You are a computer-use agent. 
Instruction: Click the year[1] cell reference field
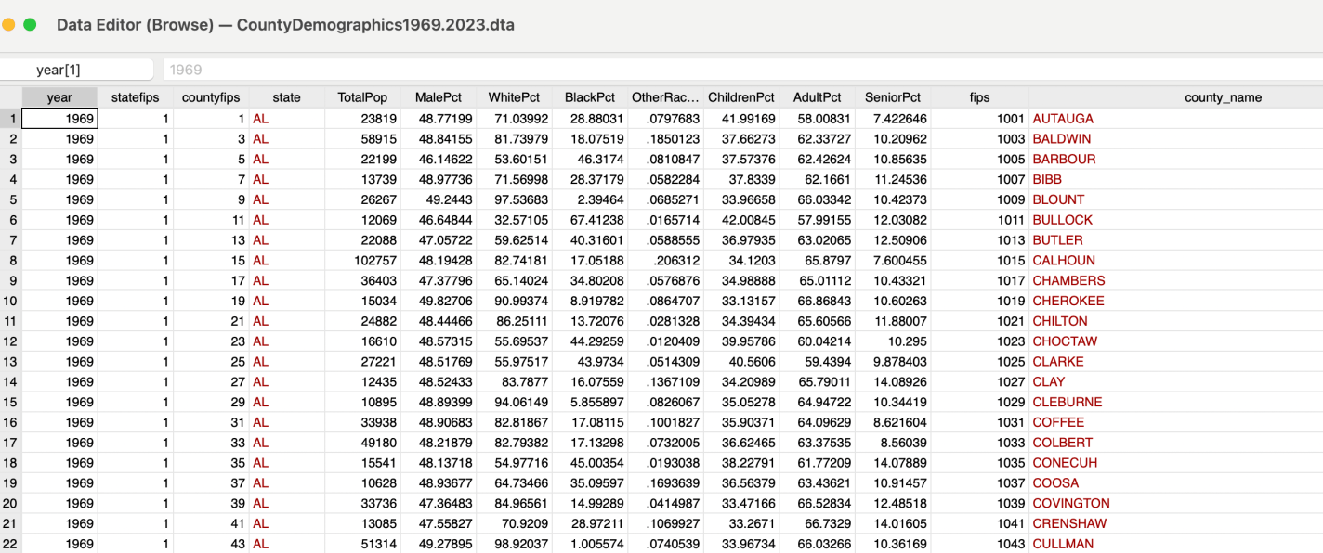[x=76, y=70]
